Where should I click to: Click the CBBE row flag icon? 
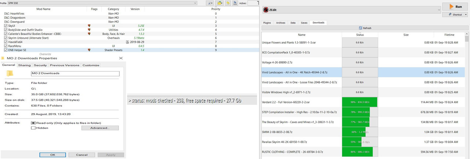click(x=89, y=34)
